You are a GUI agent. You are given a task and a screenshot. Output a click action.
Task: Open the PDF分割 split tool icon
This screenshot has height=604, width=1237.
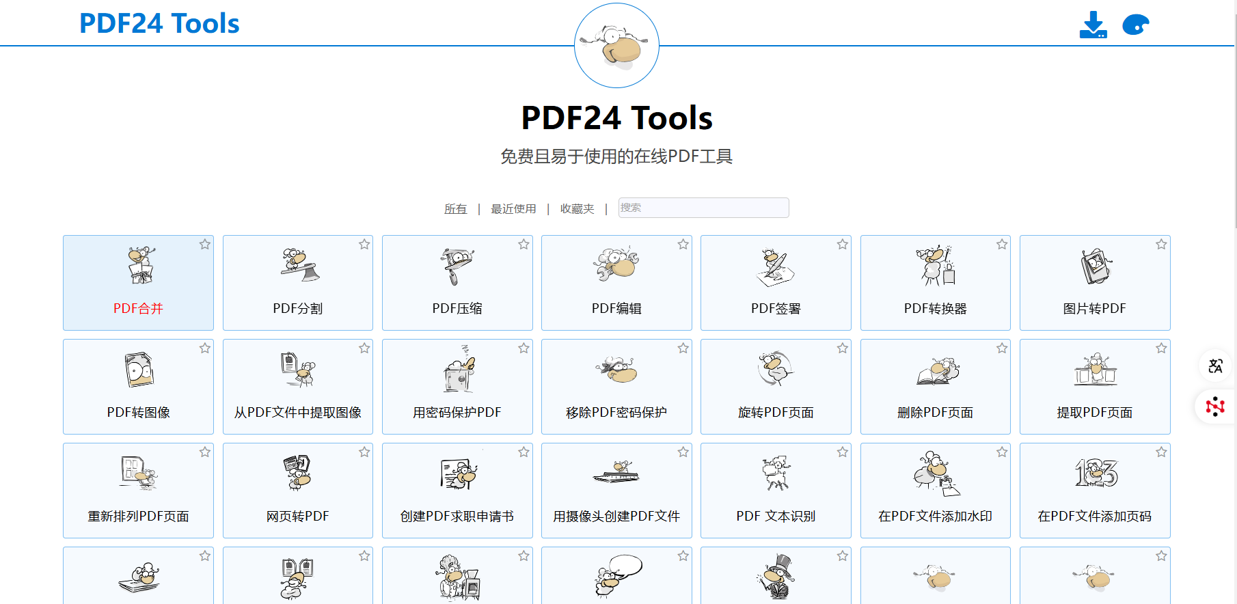pos(299,264)
